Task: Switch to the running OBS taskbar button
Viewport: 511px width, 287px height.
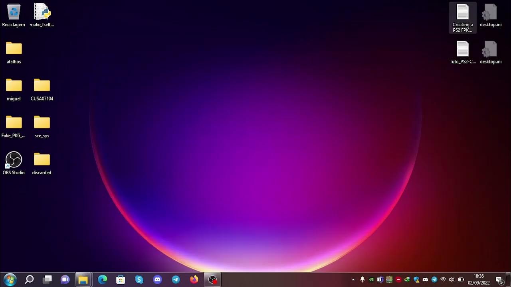Action: pyautogui.click(x=212, y=280)
